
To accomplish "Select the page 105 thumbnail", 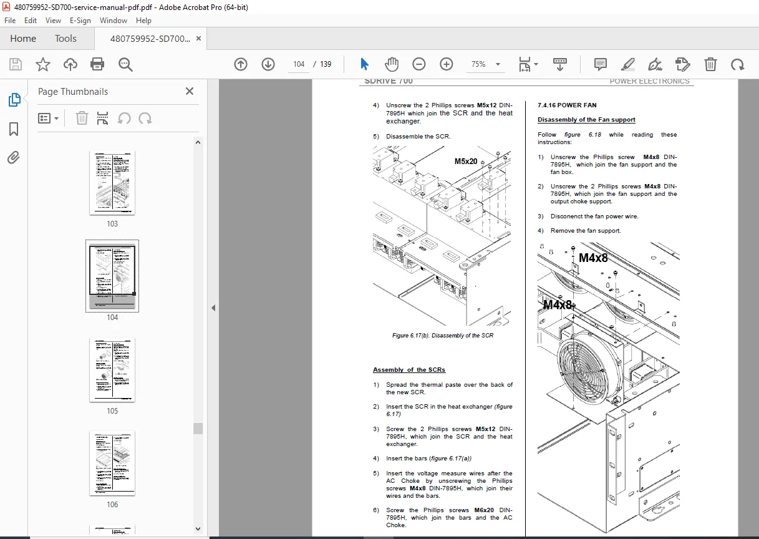I will 112,370.
